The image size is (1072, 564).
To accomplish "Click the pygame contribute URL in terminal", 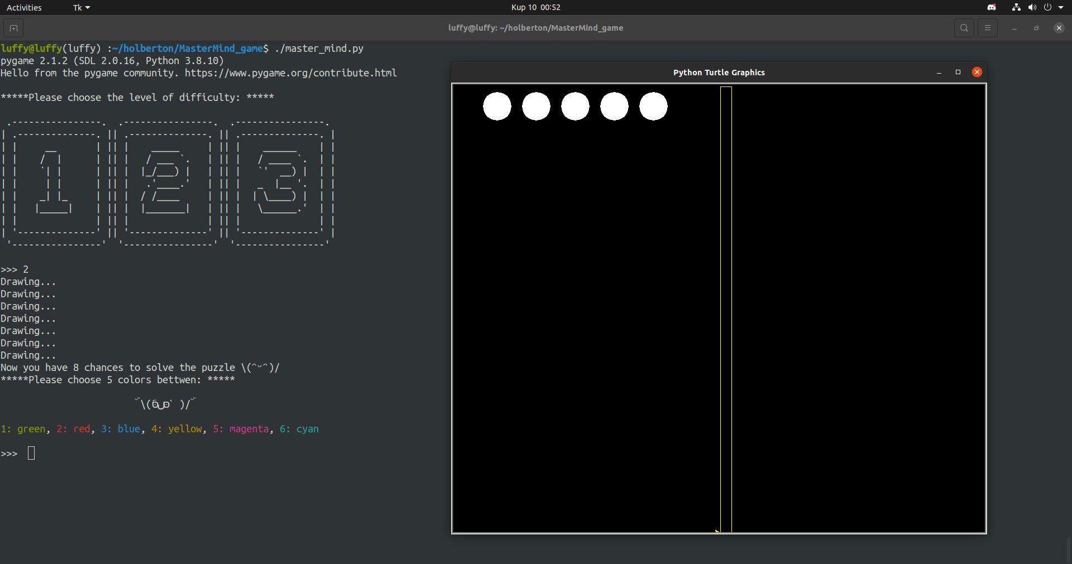I will (291, 73).
